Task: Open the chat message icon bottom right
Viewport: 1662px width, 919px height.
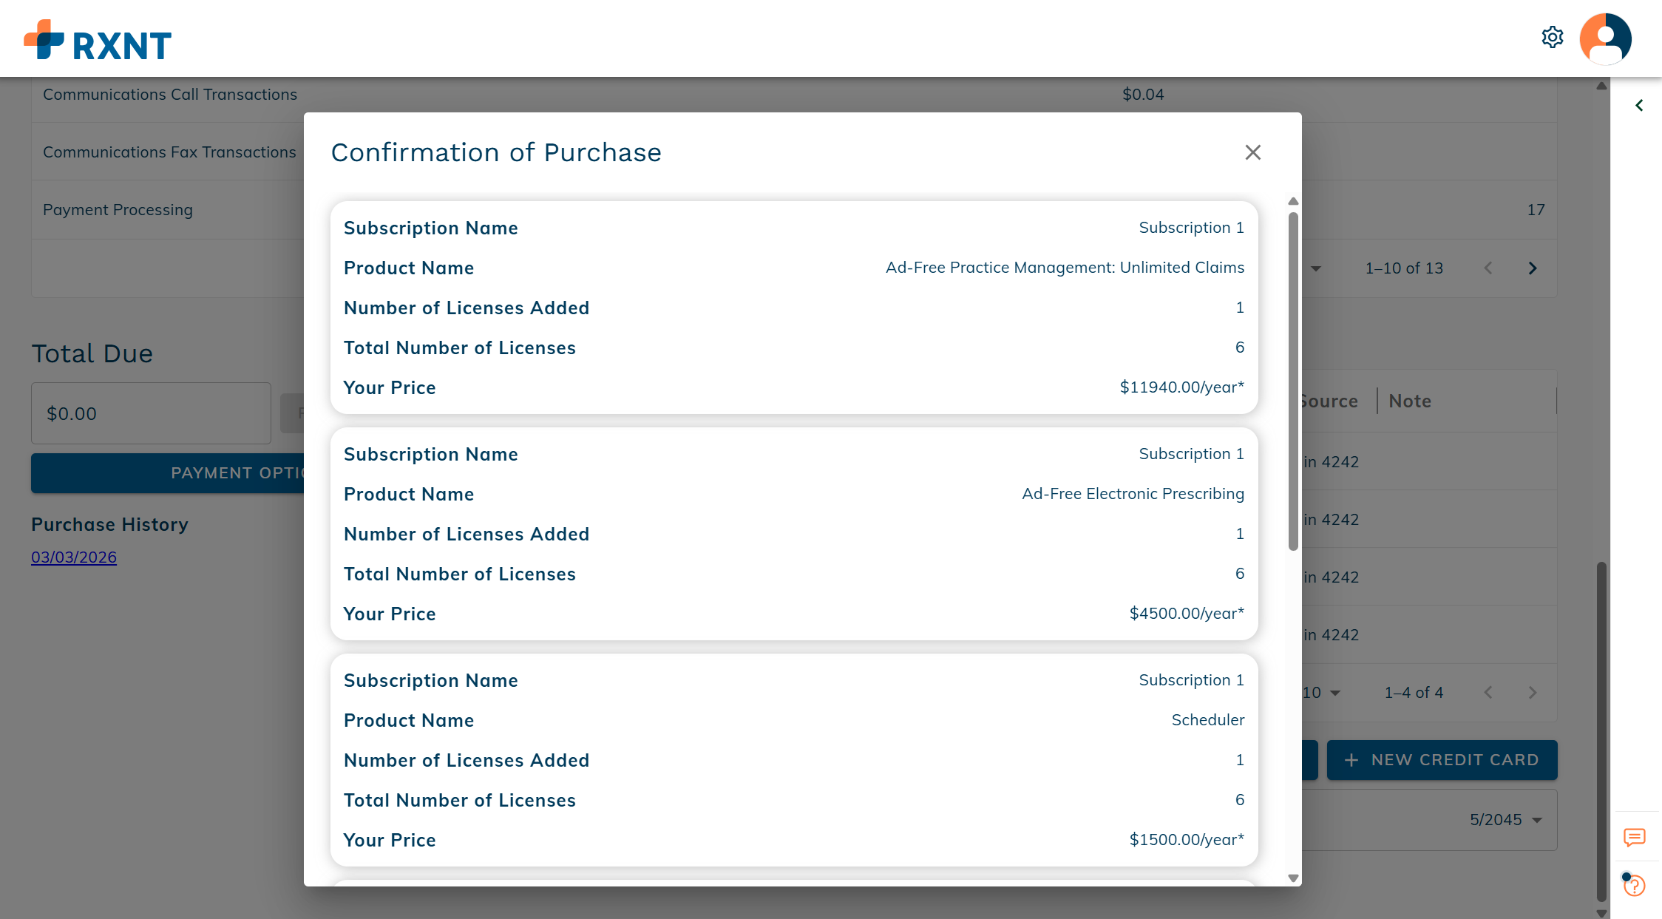Action: coord(1634,838)
